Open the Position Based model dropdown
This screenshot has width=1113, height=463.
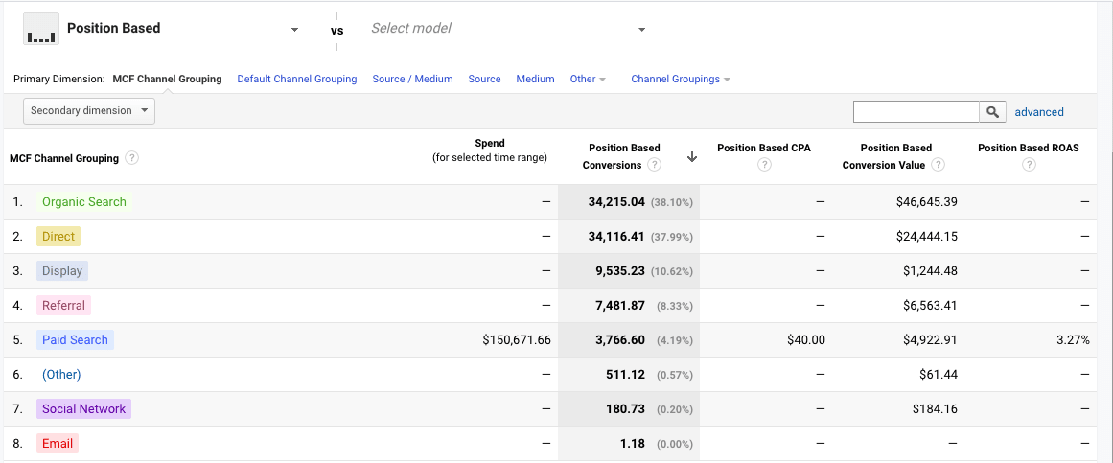pos(294,30)
